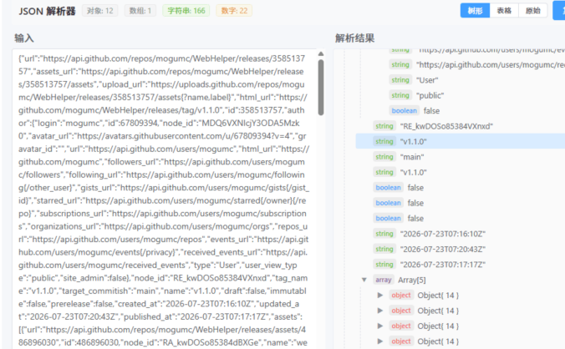
Task: Expand the third Object{ 14 } node
Action: (379, 326)
